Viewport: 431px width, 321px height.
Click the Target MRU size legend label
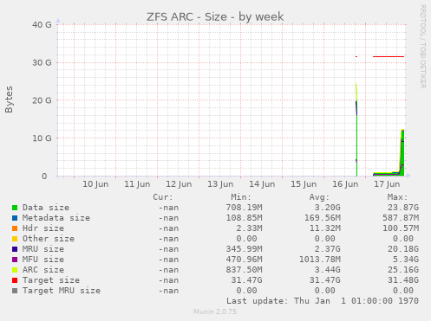[62, 291]
